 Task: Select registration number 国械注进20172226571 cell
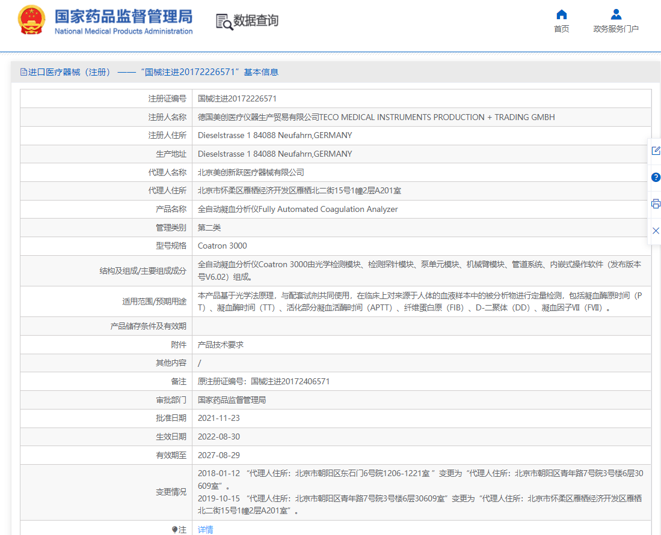(x=237, y=98)
